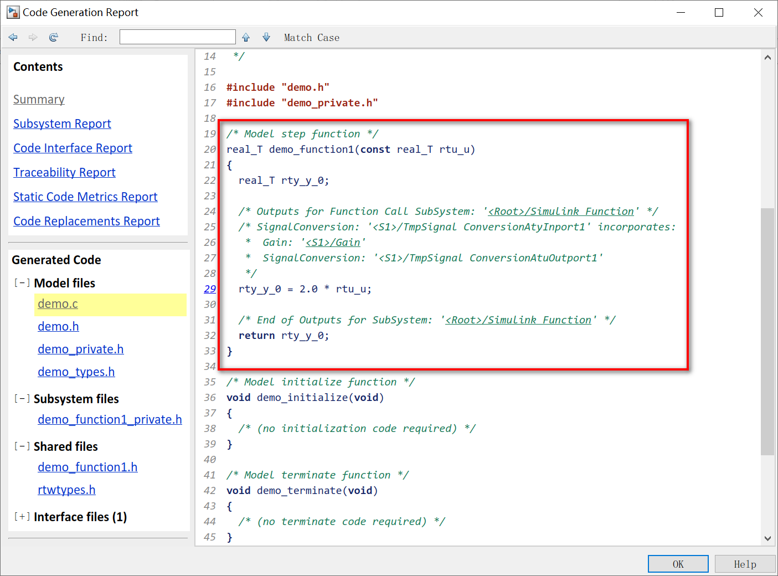
Task: Click the line number 29 link
Action: pos(210,289)
